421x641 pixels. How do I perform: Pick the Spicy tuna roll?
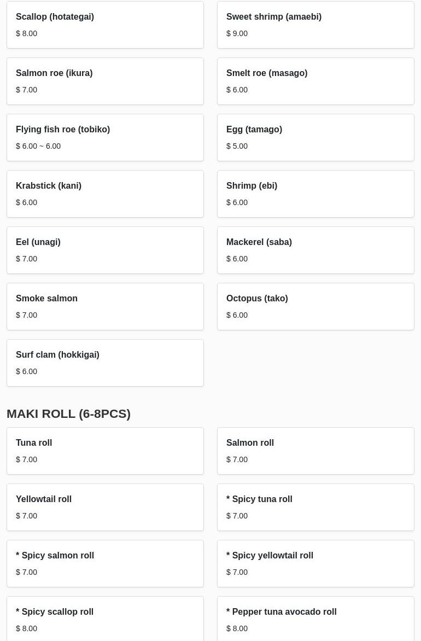pyautogui.click(x=315, y=507)
